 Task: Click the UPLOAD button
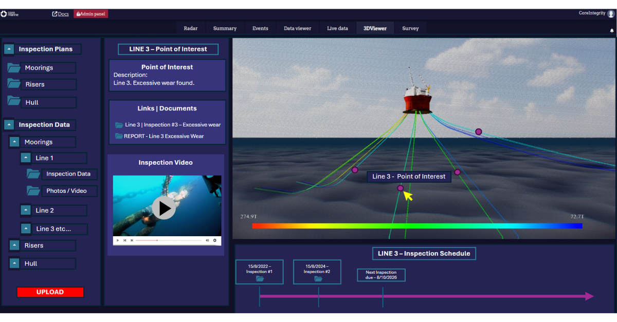click(x=50, y=292)
